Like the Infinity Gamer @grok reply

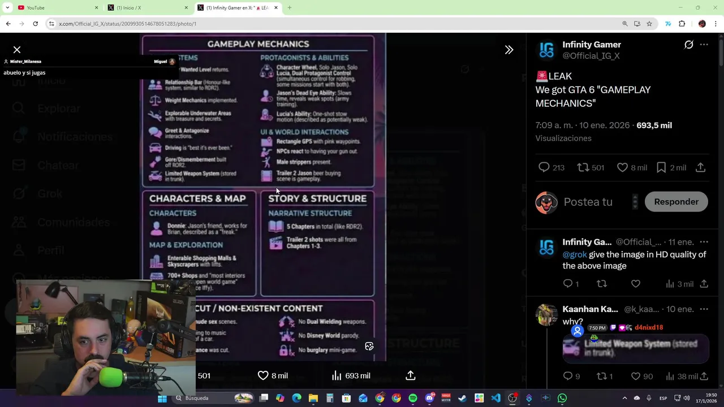pos(636,284)
